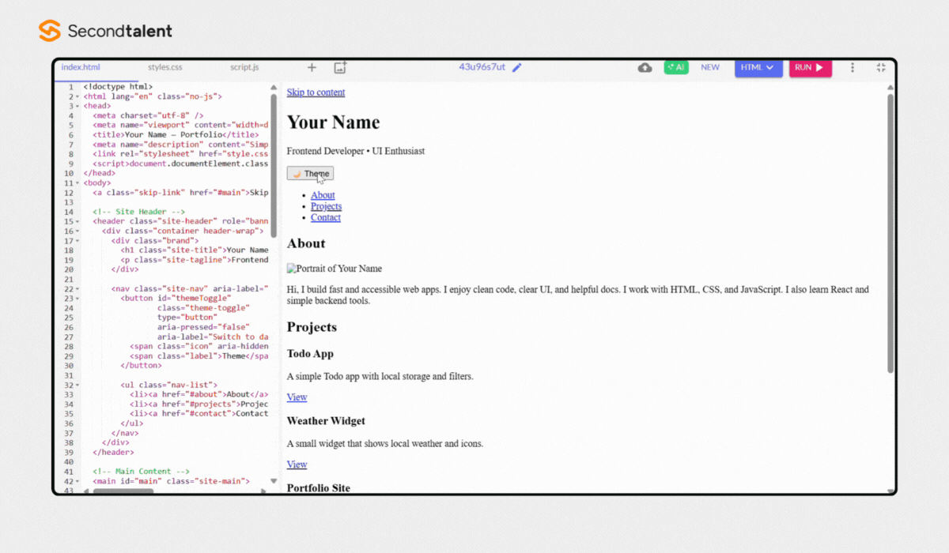Click the cloud upload save icon
The image size is (949, 553).
(x=645, y=68)
